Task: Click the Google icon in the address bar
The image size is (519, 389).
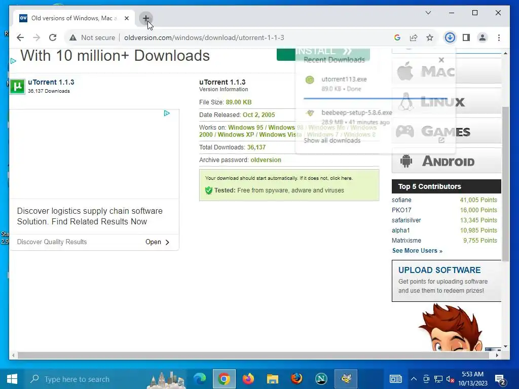Action: tap(397, 37)
